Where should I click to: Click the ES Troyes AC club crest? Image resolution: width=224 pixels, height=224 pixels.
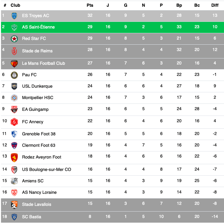[14, 16]
